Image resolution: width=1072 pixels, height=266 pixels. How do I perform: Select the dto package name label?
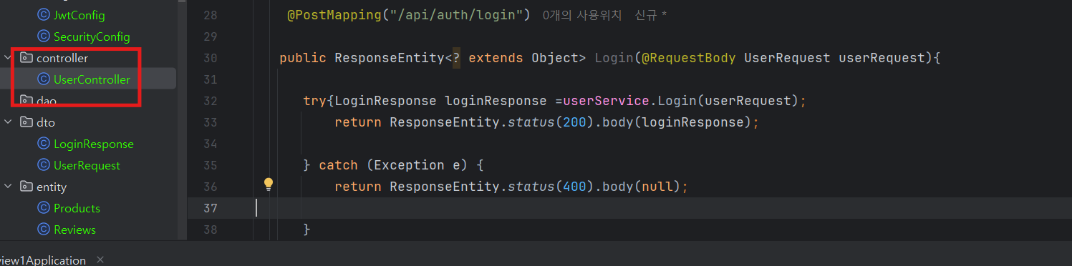(46, 122)
